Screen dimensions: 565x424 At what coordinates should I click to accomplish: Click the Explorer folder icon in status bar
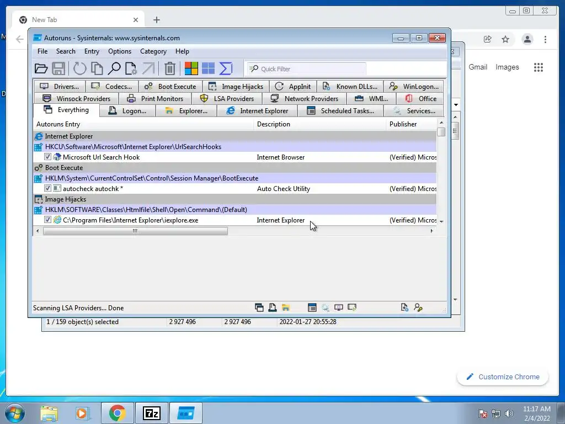[286, 308]
